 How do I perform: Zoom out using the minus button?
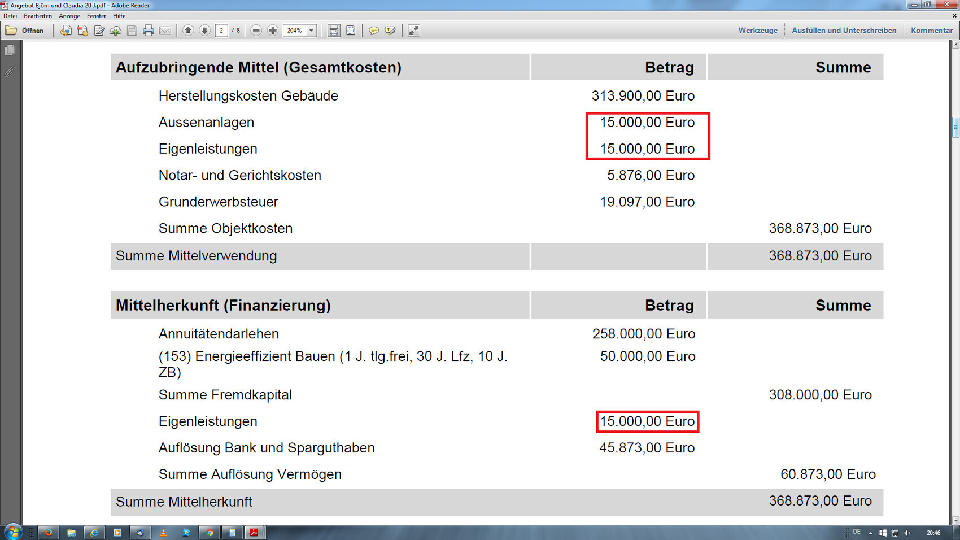(256, 31)
